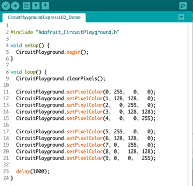The image size is (193, 186).
Task: Expand the tab options dropdown arrow
Action: [181, 17]
